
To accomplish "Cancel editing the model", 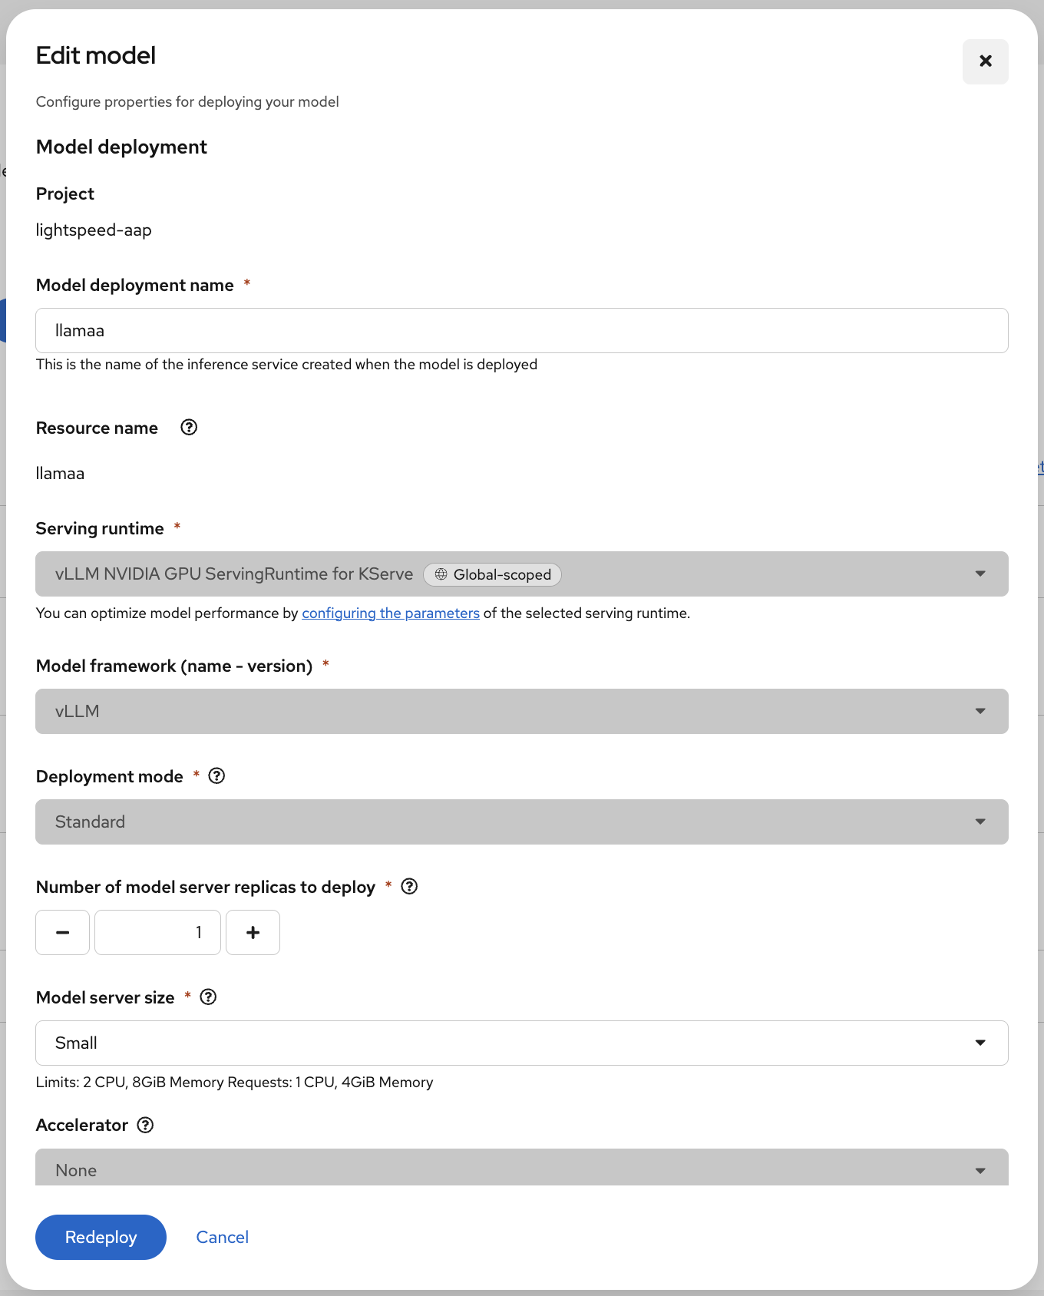I will [x=223, y=1237].
